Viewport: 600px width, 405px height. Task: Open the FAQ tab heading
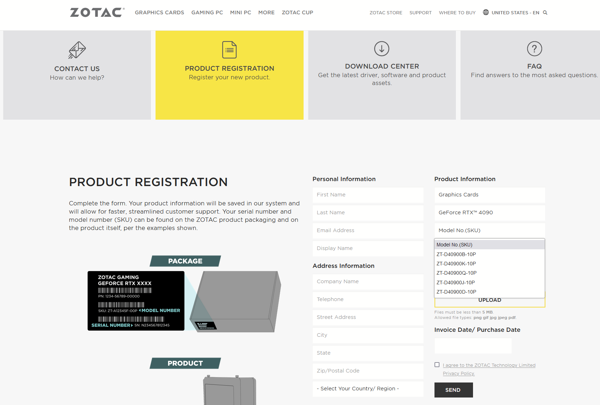coord(534,66)
